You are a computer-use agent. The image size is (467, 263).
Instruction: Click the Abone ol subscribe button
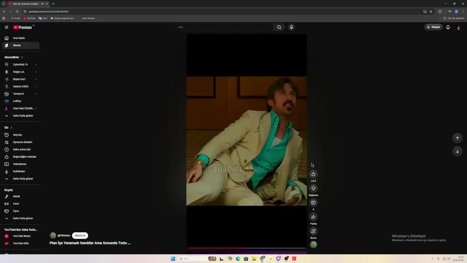point(80,236)
